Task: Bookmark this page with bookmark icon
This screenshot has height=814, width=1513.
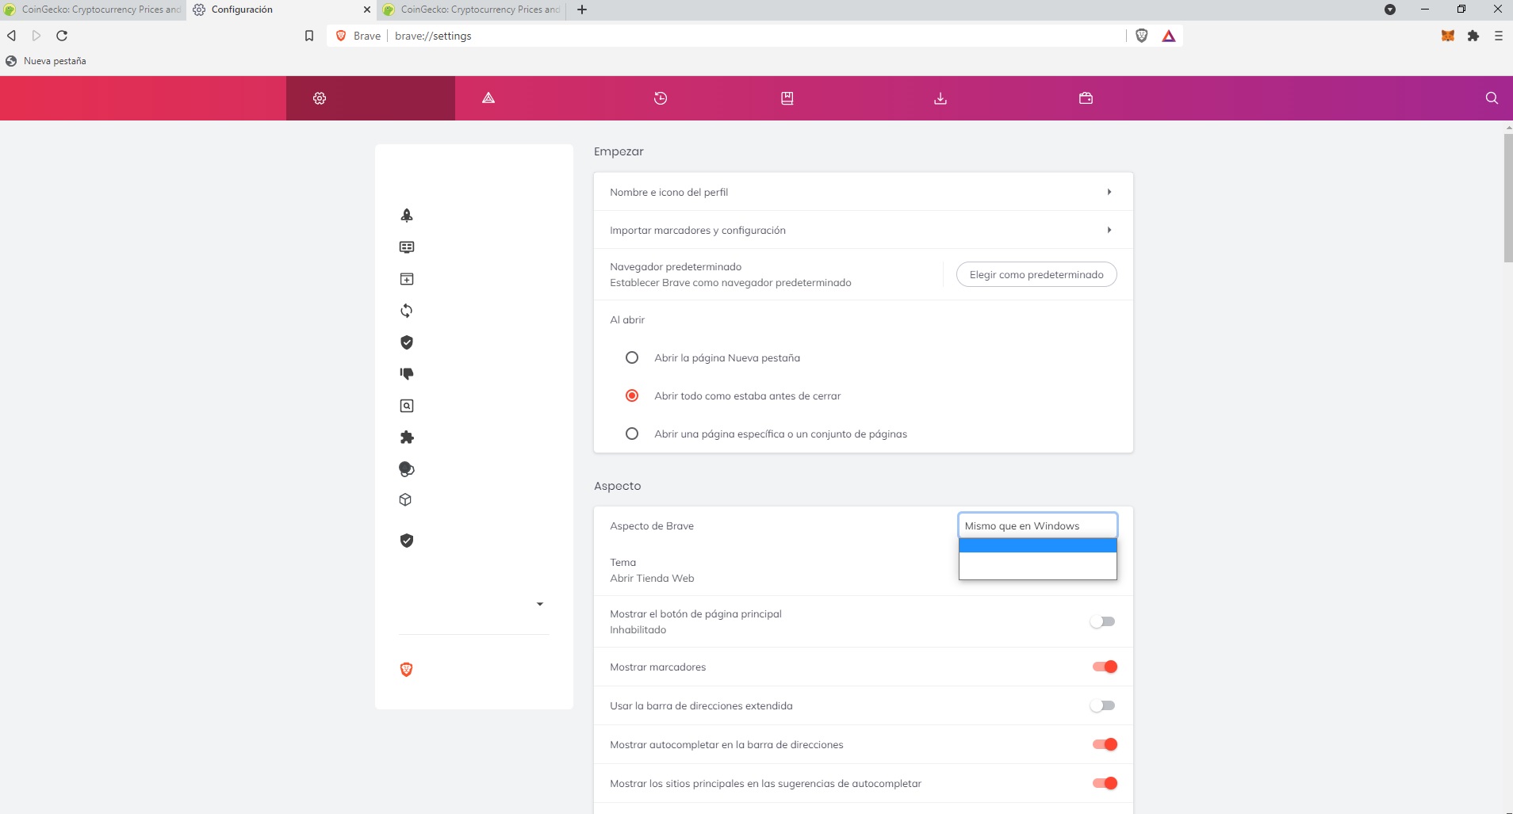Action: 309,36
